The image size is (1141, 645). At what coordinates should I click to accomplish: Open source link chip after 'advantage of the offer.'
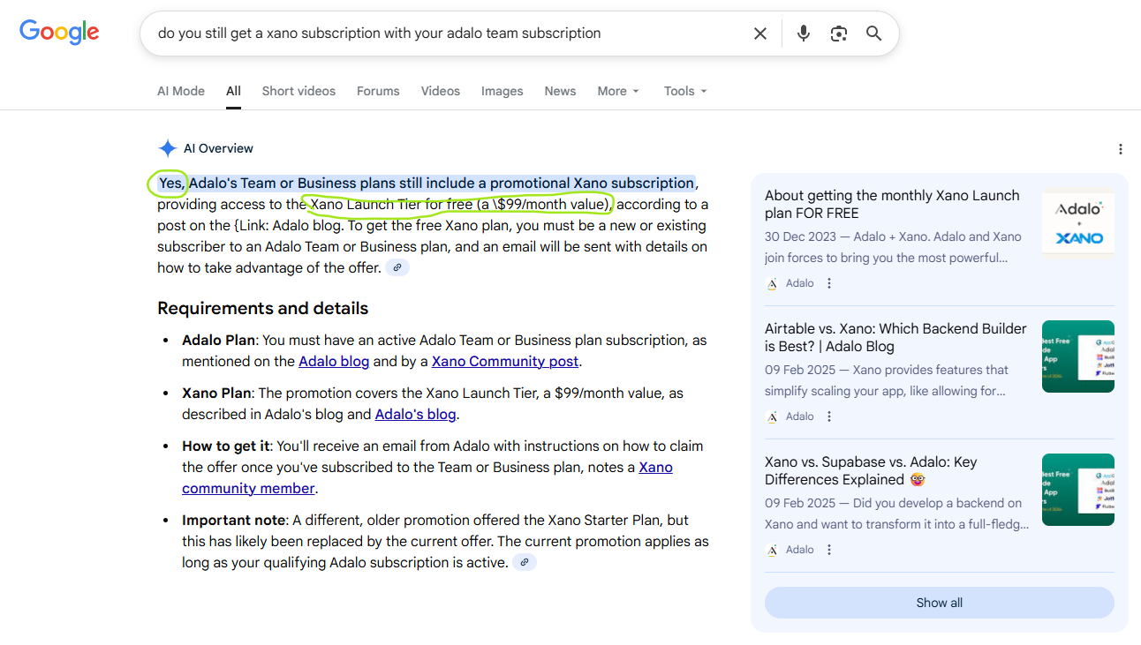tap(397, 268)
